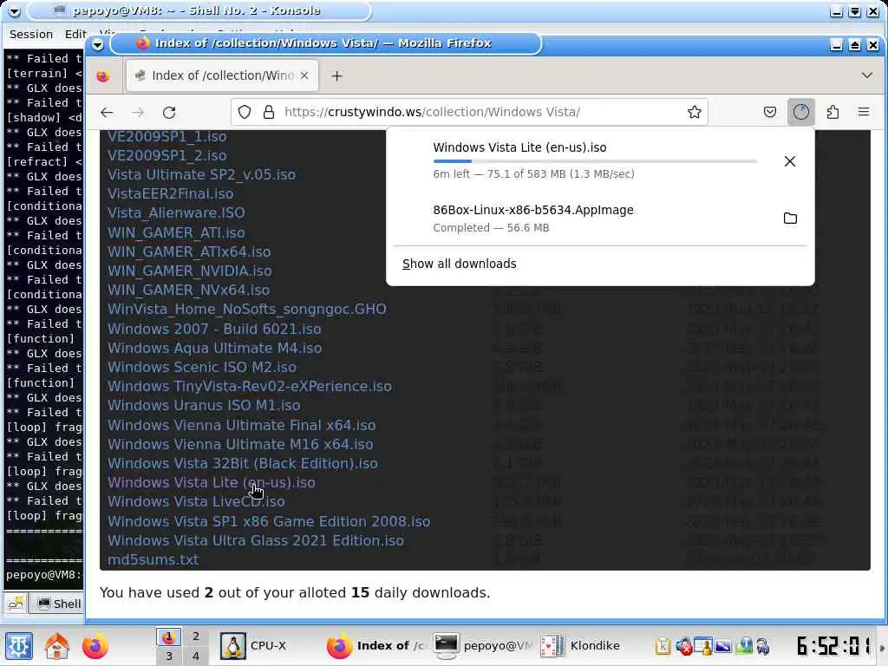Cancel the Windows Vista Lite download
The image size is (888, 666).
[x=789, y=161]
